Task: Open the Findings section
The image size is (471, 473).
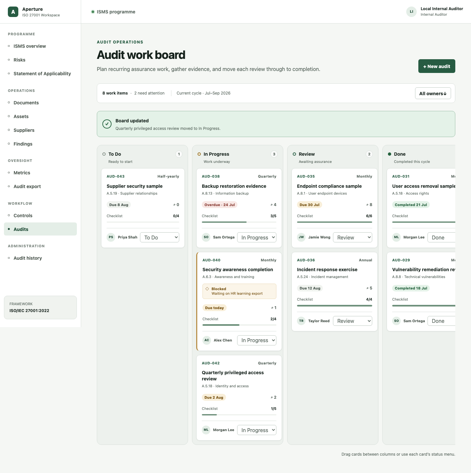Action: point(40,144)
